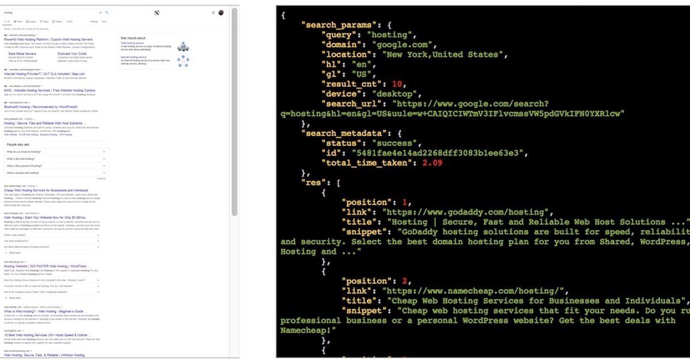Click the "result_cnt": 10 JSON line

[x=365, y=84]
